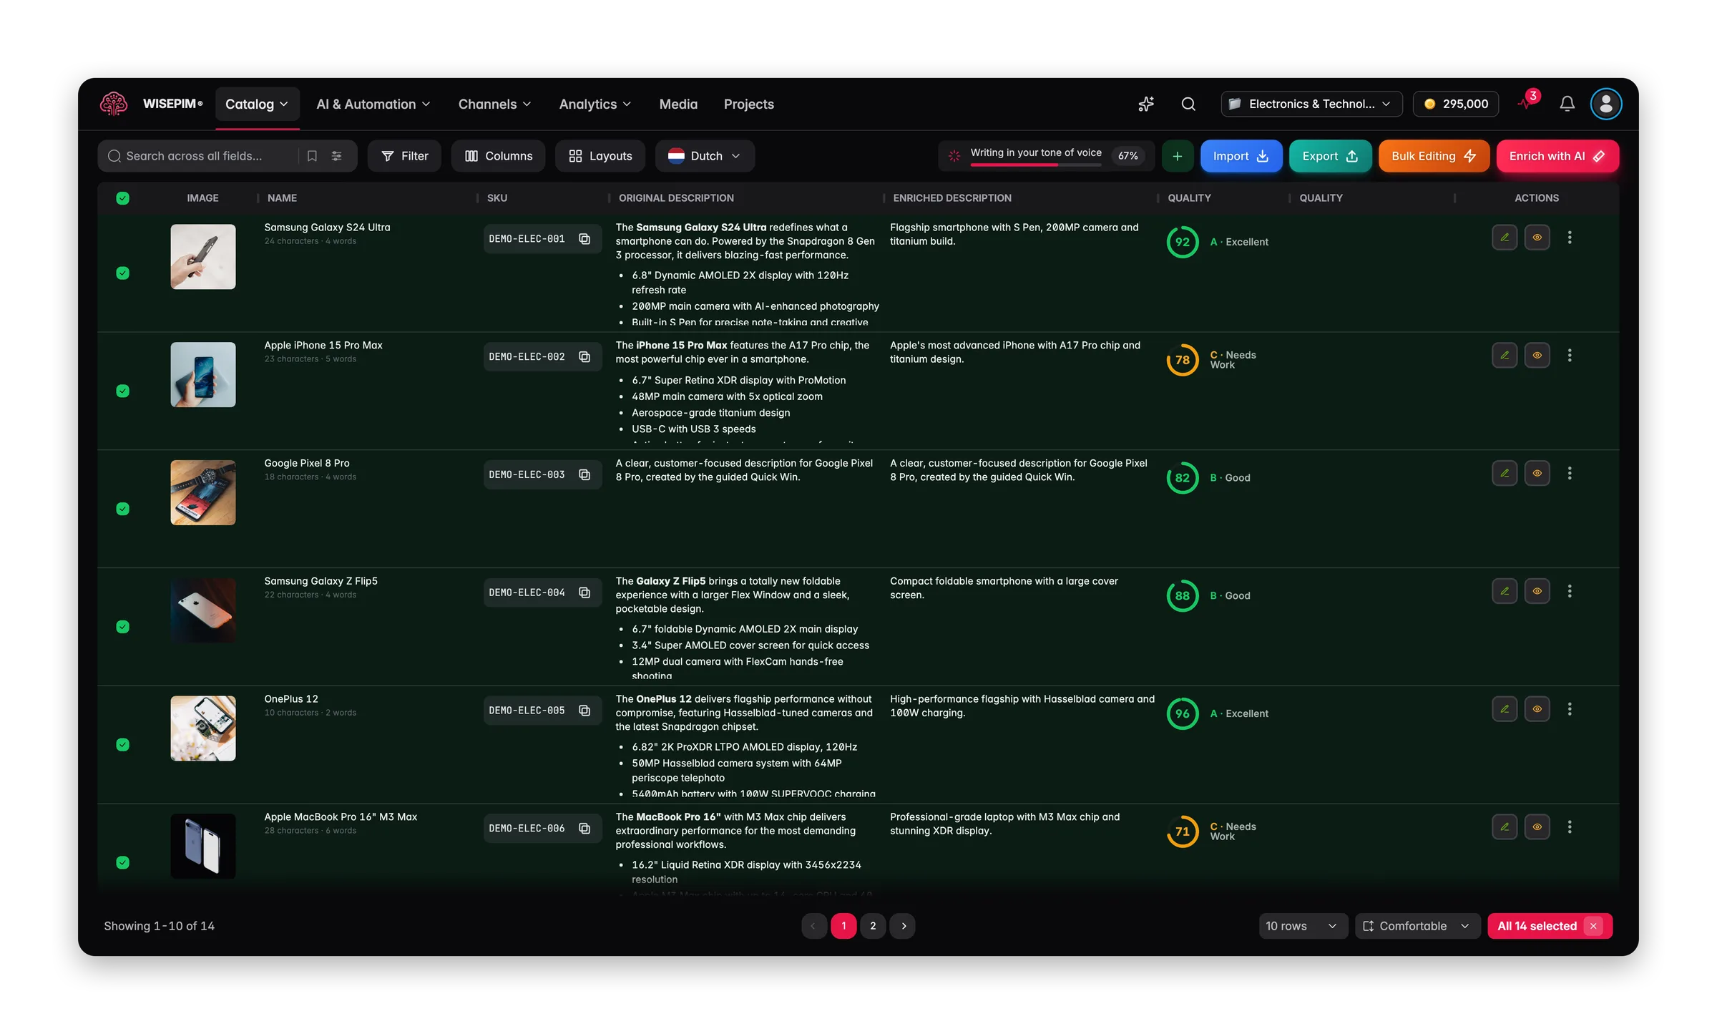This screenshot has width=1717, height=1034.
Task: Edit the OnePlus 12 row
Action: [1505, 709]
